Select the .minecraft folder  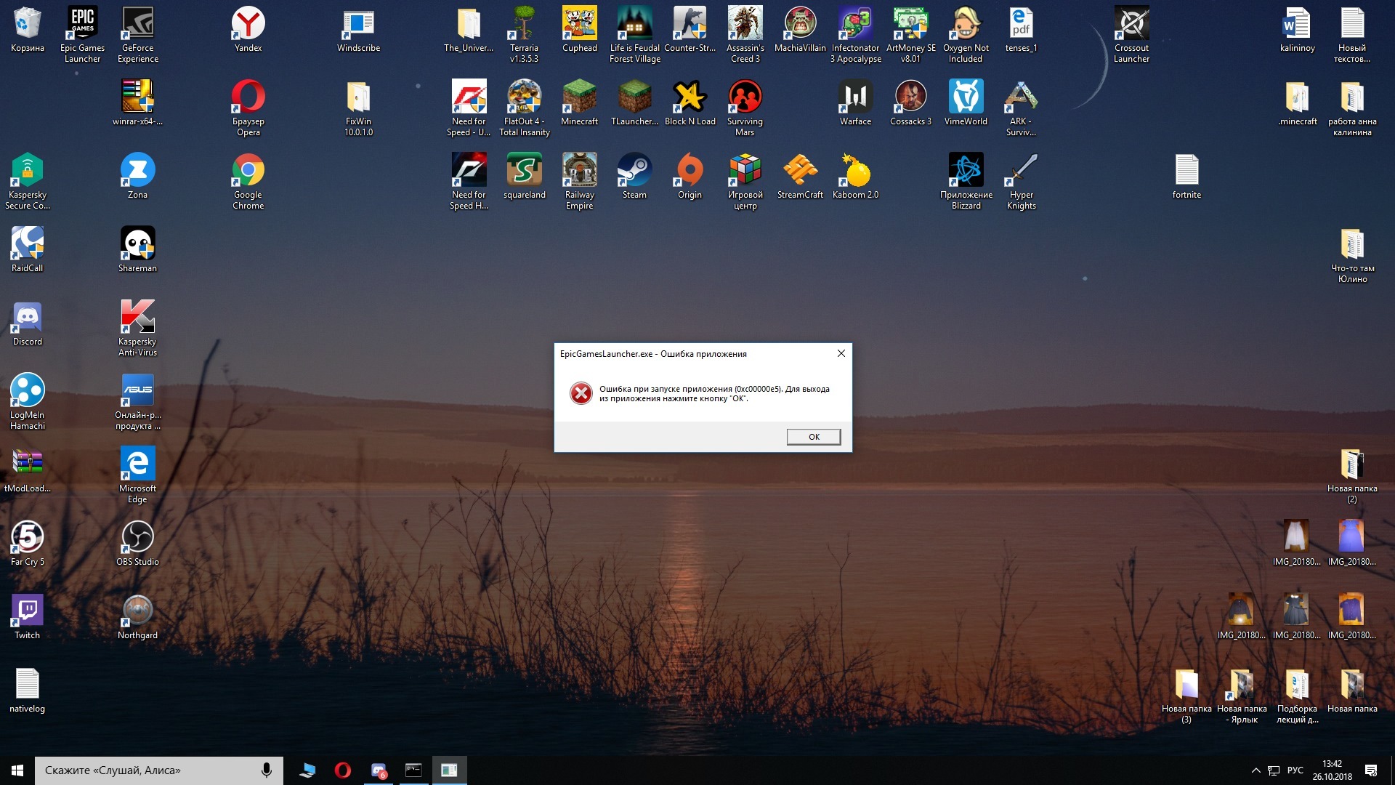point(1298,102)
